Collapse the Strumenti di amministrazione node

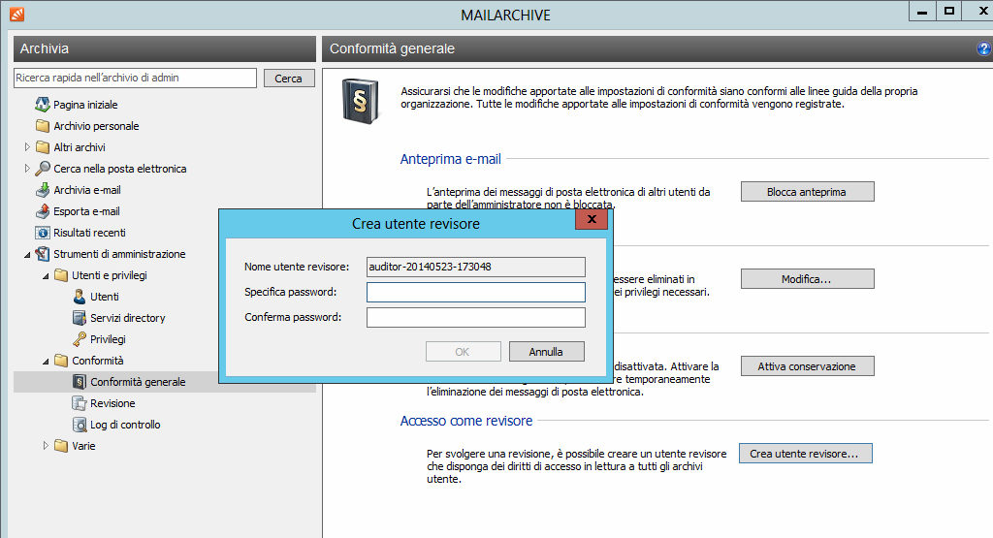tap(26, 254)
